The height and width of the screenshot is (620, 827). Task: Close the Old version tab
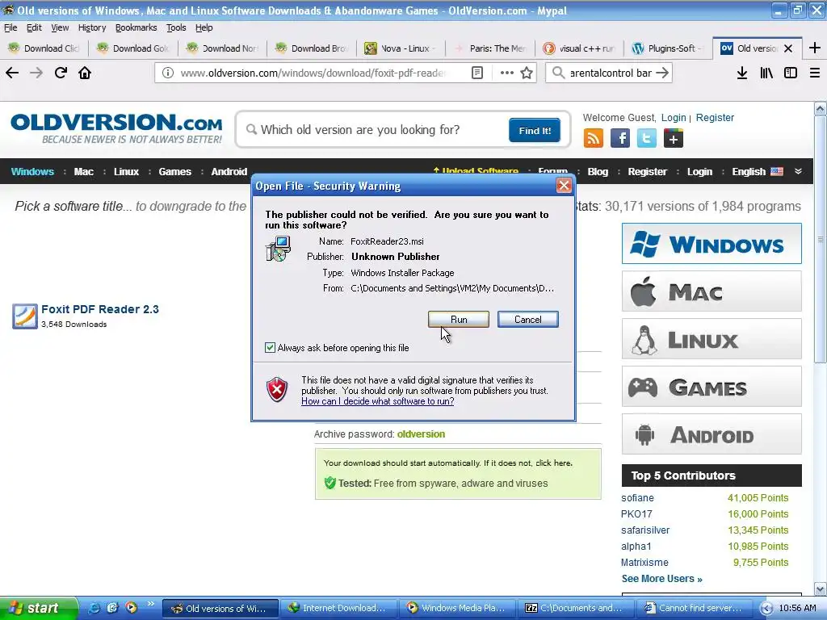click(x=788, y=48)
